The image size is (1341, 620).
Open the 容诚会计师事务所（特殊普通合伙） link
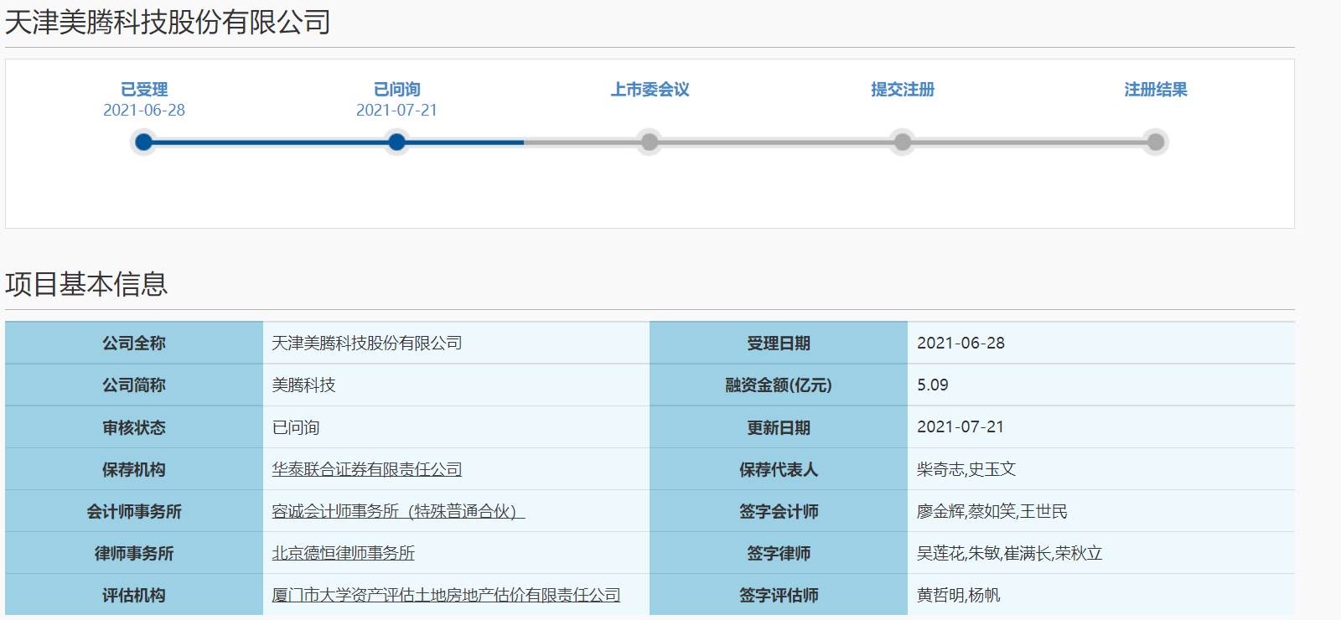point(398,511)
